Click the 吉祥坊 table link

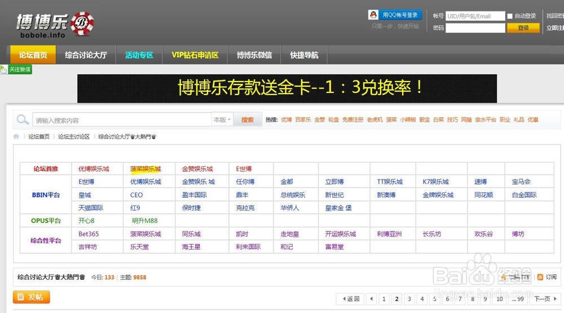(88, 247)
